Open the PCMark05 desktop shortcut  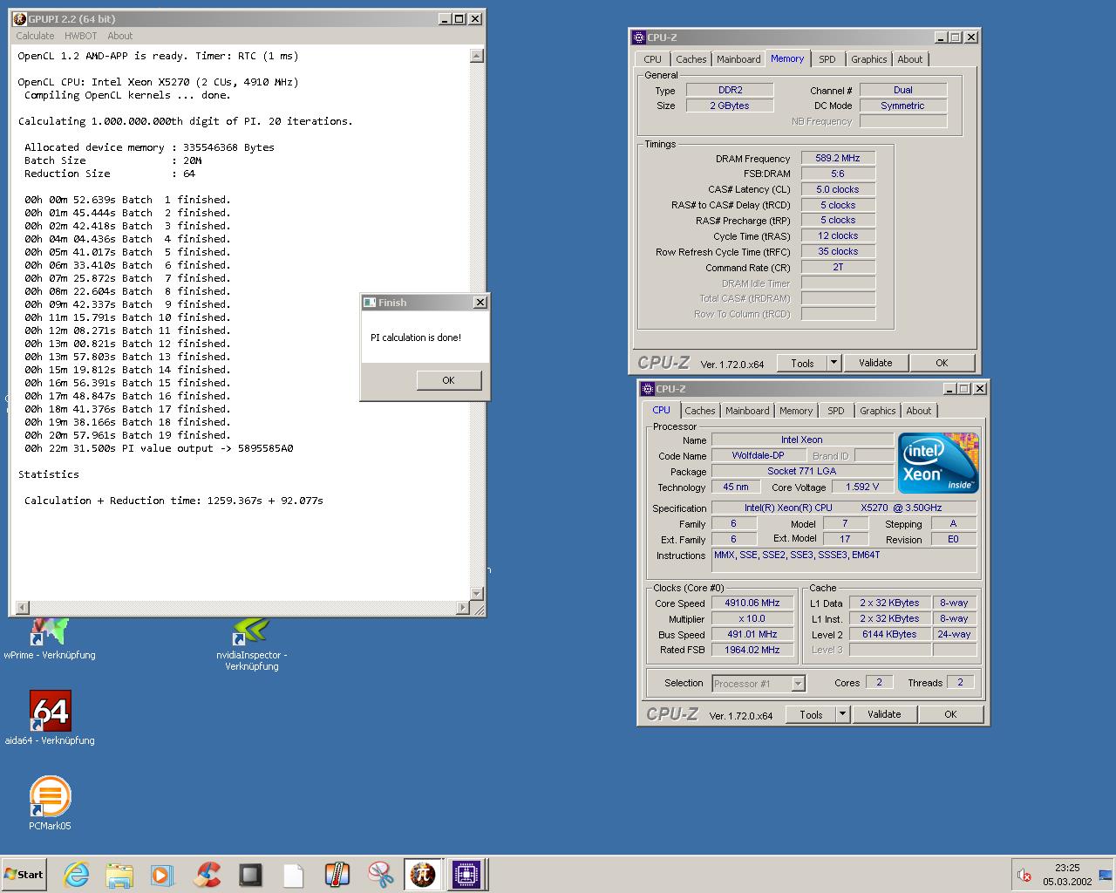click(x=50, y=803)
